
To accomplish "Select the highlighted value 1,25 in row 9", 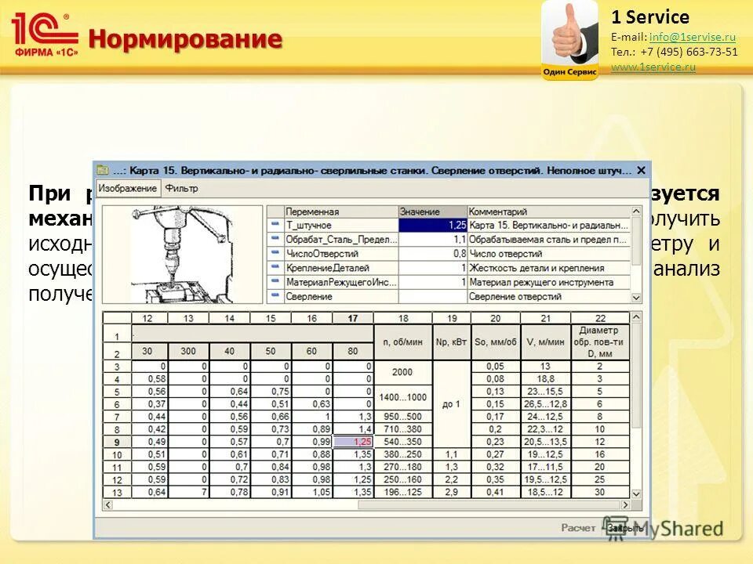I will 352,441.
